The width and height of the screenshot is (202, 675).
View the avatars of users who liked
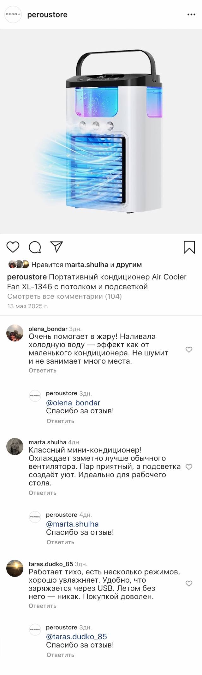click(x=19, y=264)
